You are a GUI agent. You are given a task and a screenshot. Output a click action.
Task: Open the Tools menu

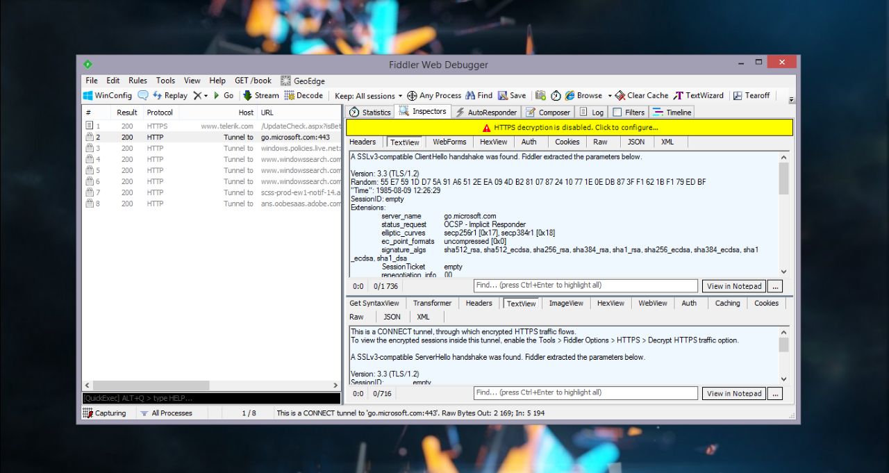pos(165,81)
